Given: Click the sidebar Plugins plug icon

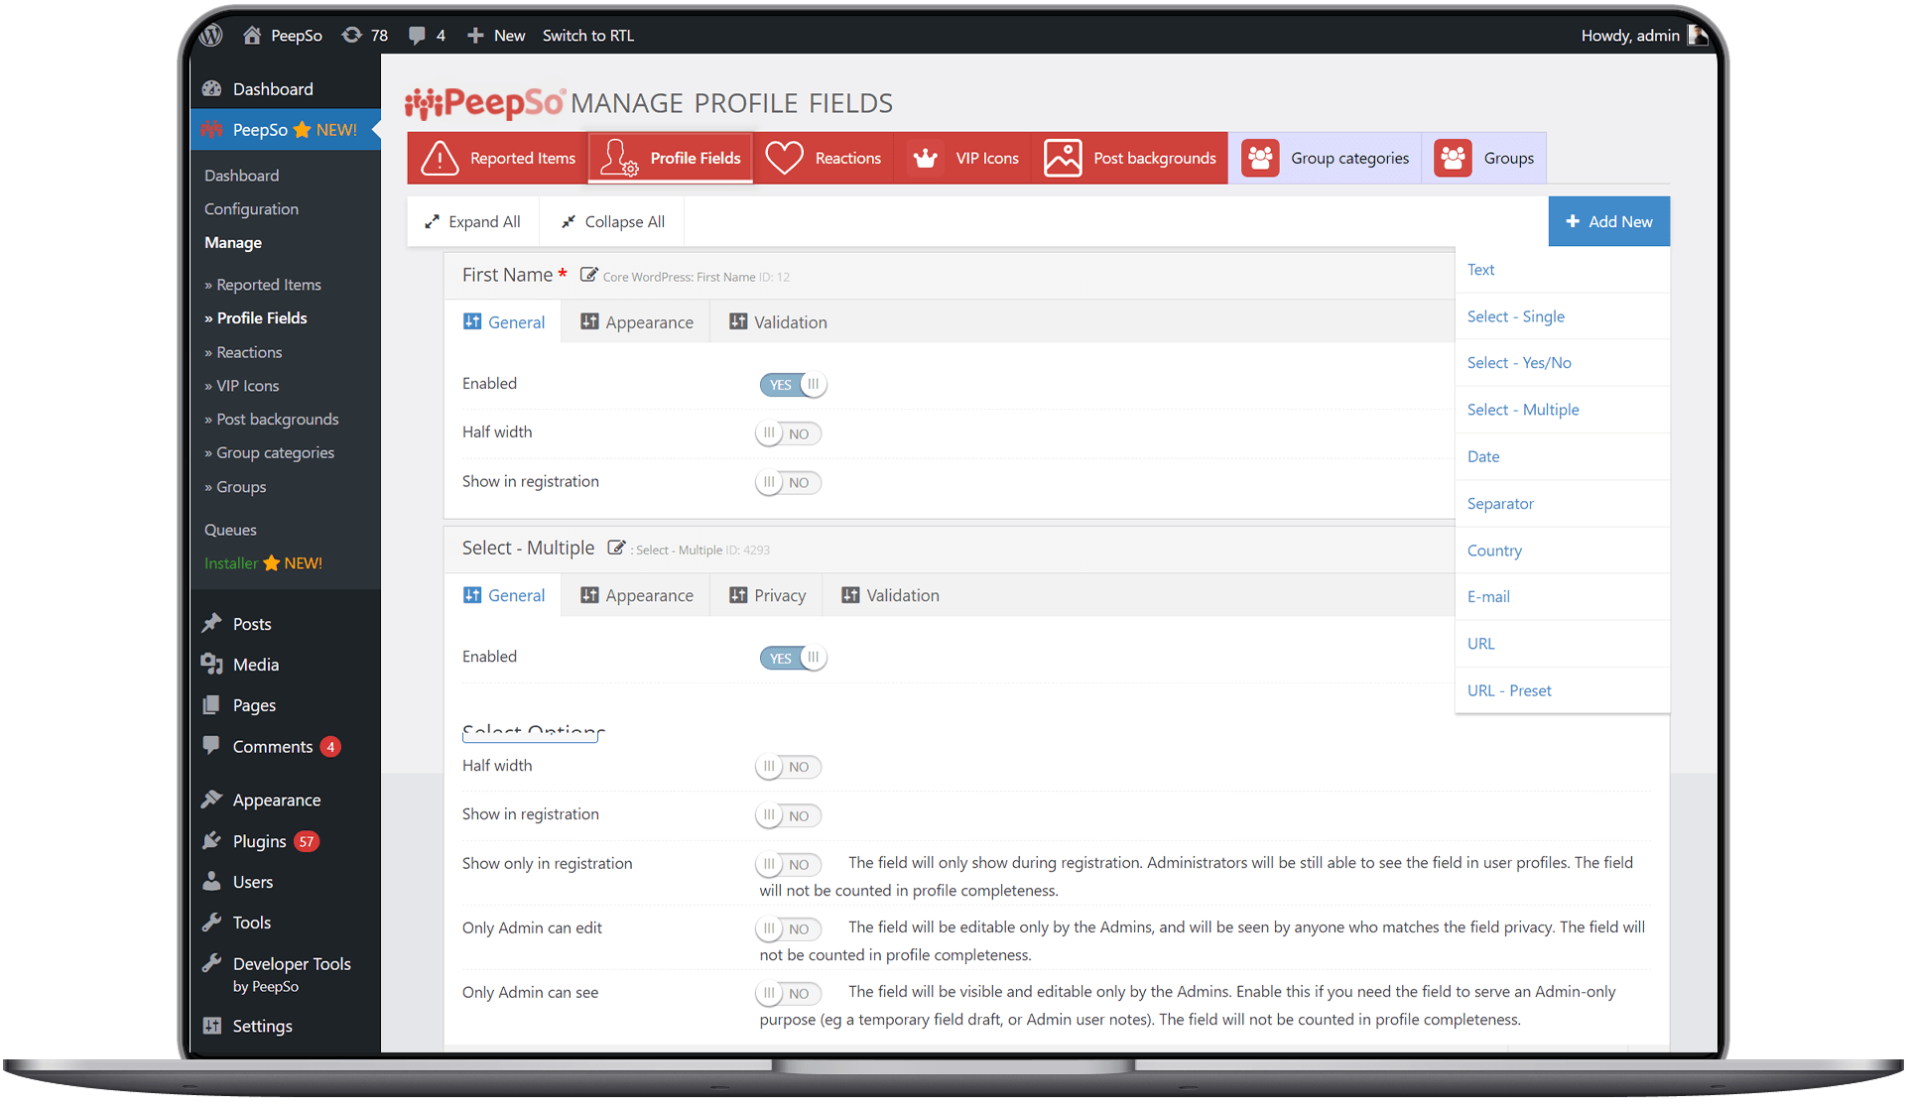Looking at the screenshot, I should click(x=211, y=840).
